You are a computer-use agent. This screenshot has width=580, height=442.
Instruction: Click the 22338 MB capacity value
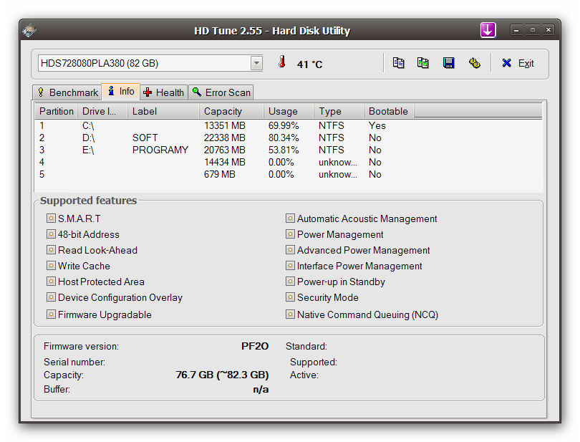click(225, 138)
